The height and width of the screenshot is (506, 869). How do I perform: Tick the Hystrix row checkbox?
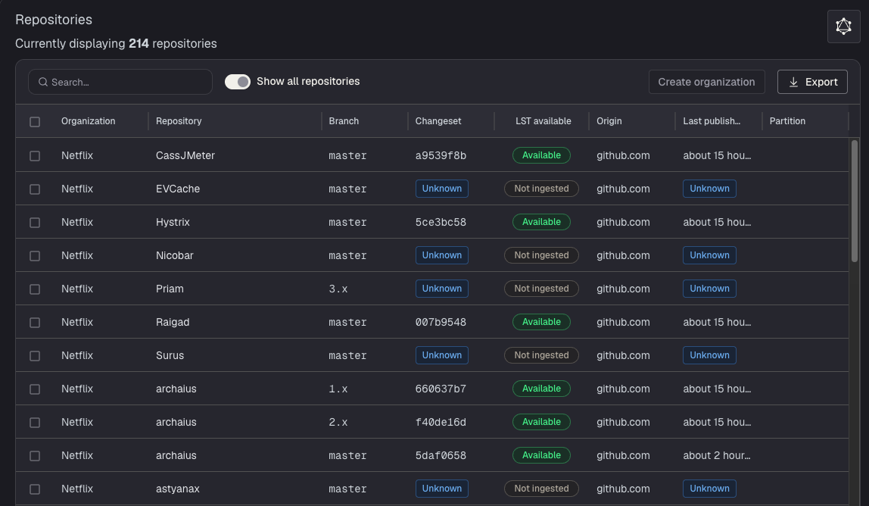pos(35,223)
